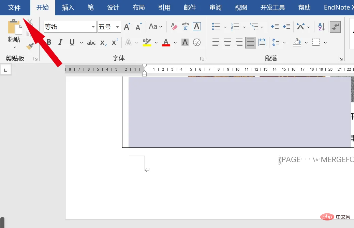
Task: Click the tab stop selector on the ruler
Action: [5, 69]
